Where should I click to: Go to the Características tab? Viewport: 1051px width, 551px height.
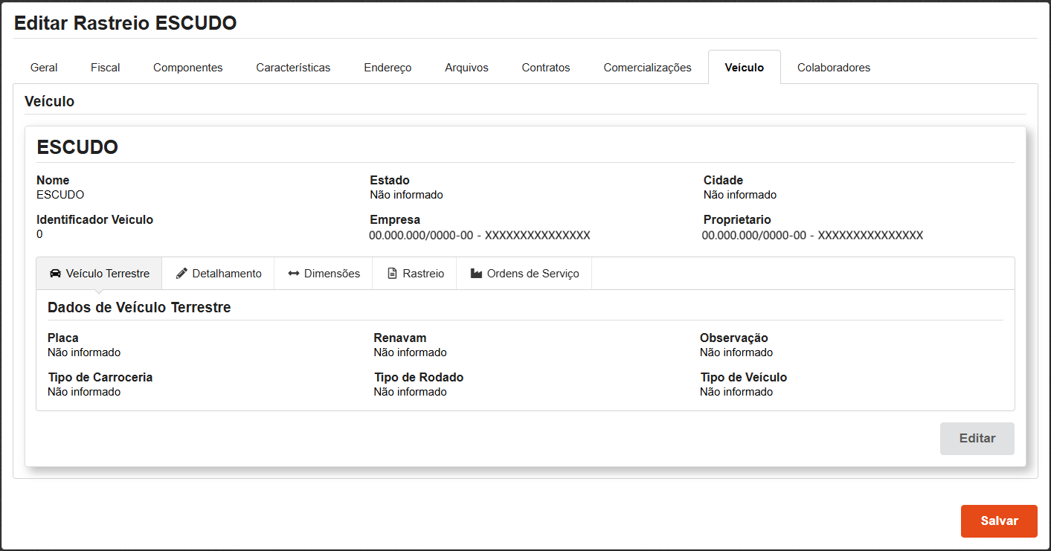tap(293, 68)
